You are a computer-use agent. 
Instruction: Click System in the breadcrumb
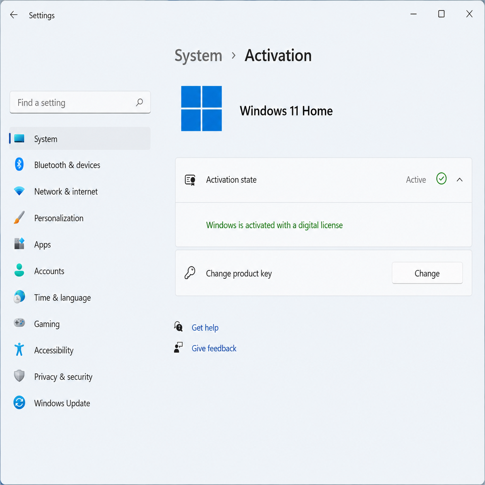[x=198, y=55]
